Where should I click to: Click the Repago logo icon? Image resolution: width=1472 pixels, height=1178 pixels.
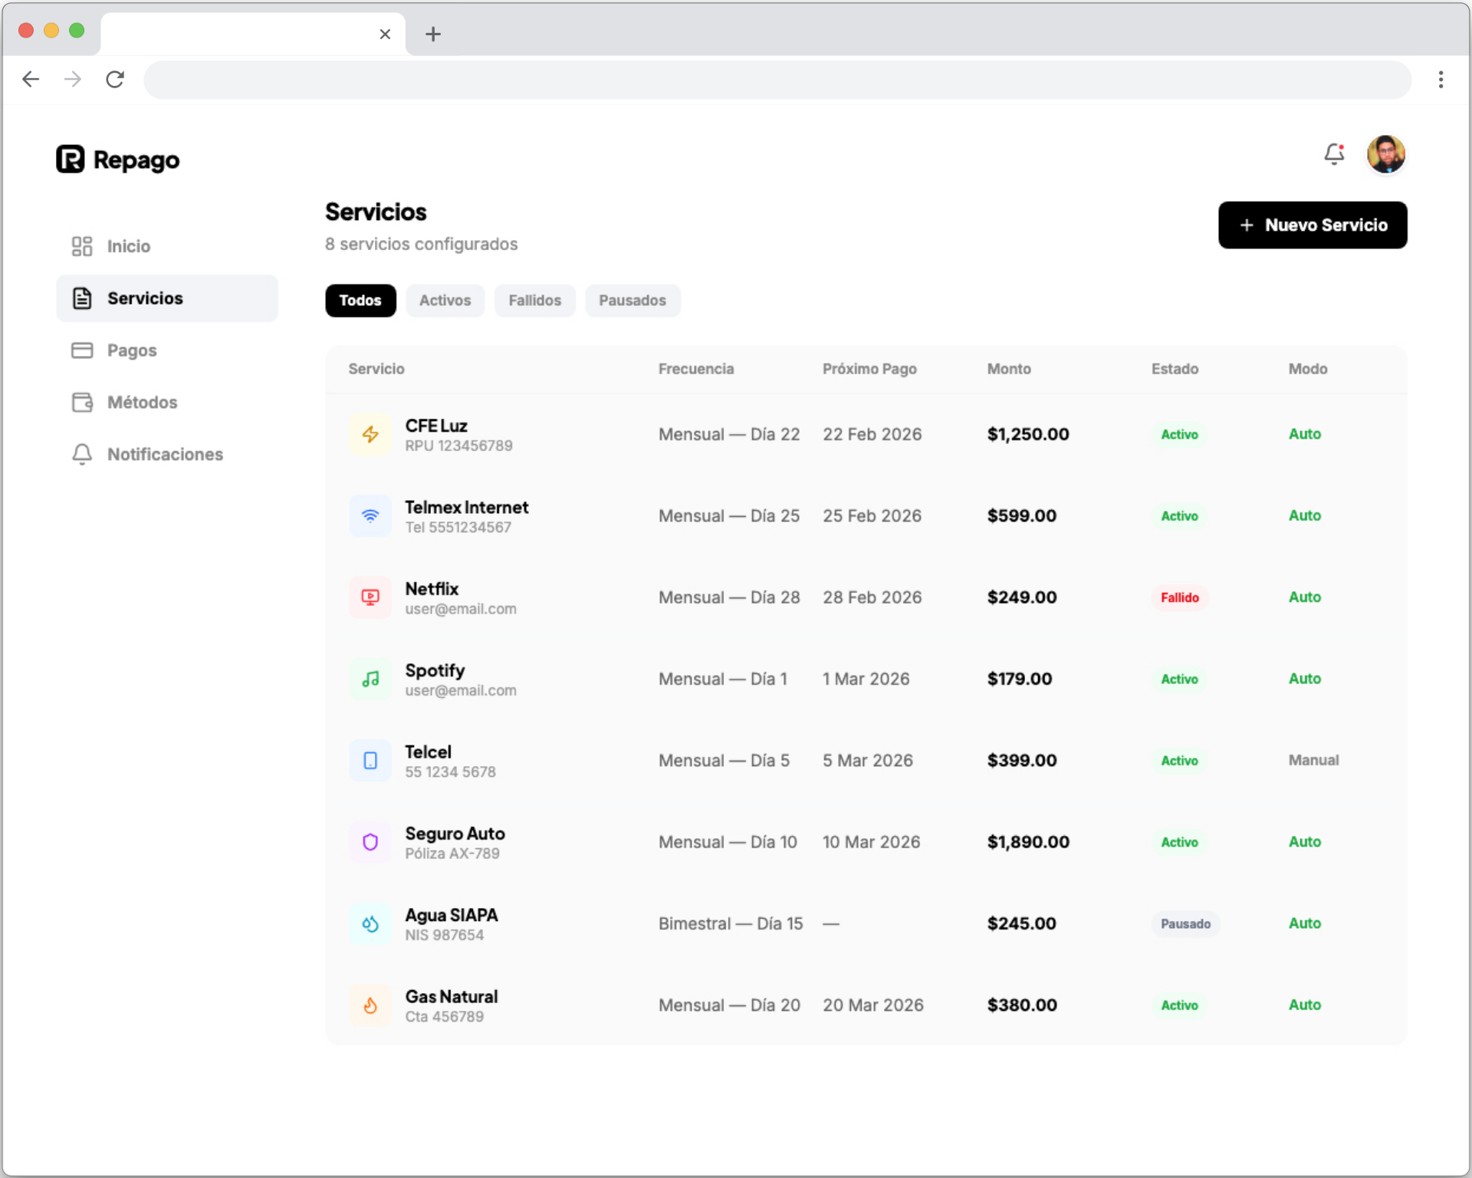(71, 160)
